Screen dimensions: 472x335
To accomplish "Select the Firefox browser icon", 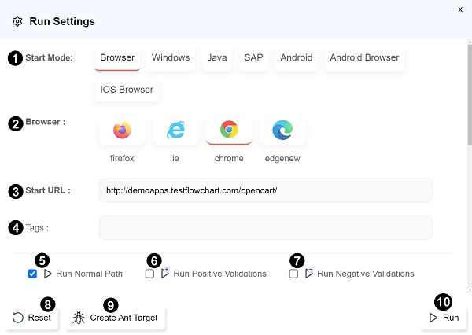I will (122, 131).
